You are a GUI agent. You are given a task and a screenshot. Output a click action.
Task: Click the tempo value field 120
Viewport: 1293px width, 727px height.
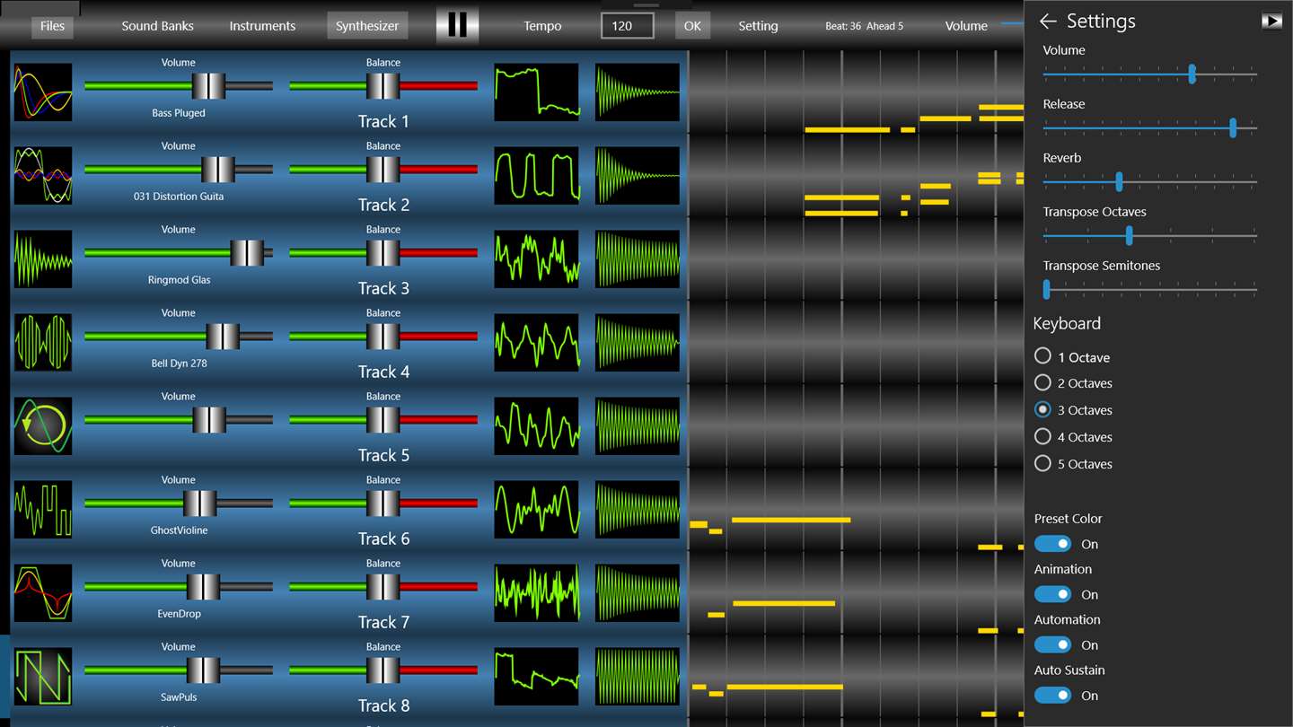pos(628,26)
